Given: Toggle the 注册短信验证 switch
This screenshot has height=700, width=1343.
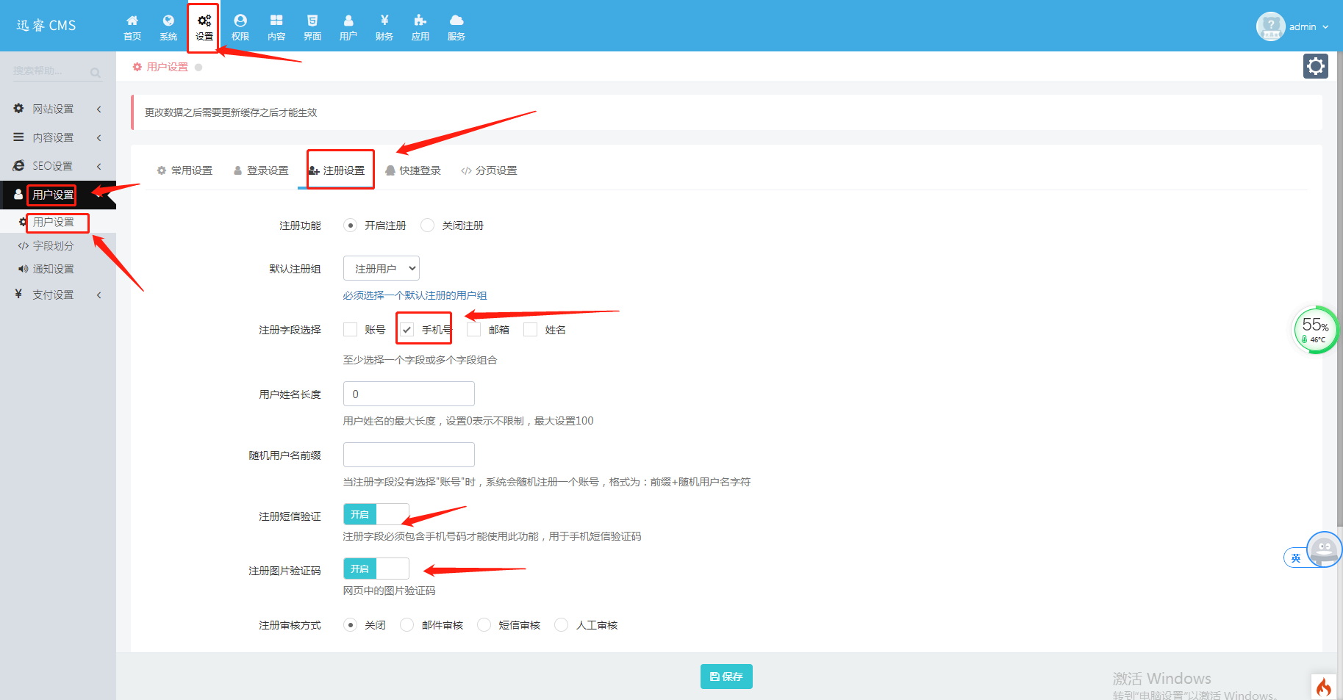Looking at the screenshot, I should (x=376, y=514).
